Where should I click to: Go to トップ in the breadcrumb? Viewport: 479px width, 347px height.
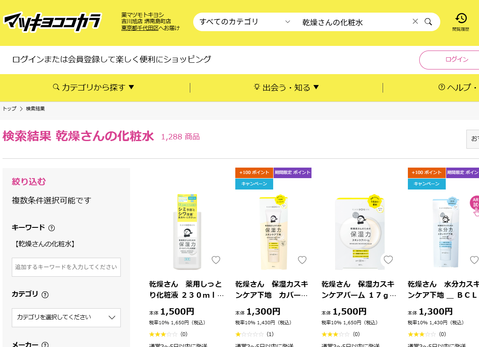coord(9,109)
